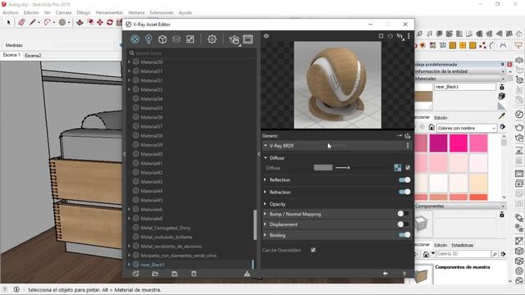525x295 pixels.
Task: Click the add layer icon beside Generic
Action: tap(408, 136)
